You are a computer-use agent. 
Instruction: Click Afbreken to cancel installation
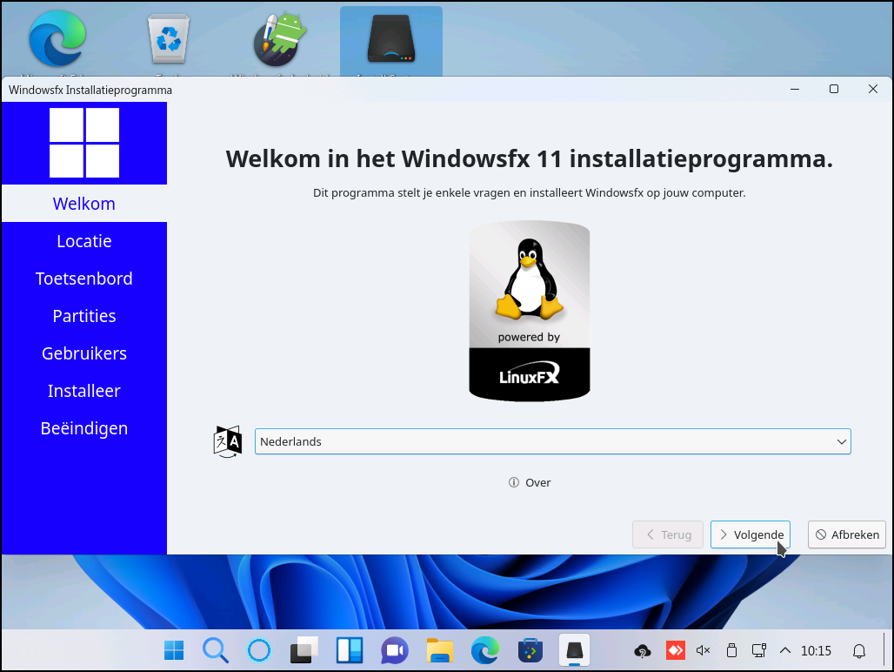click(x=847, y=534)
